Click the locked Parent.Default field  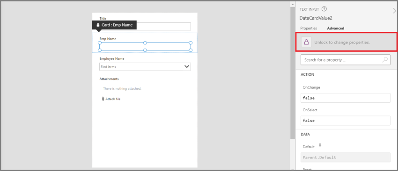click(346, 157)
